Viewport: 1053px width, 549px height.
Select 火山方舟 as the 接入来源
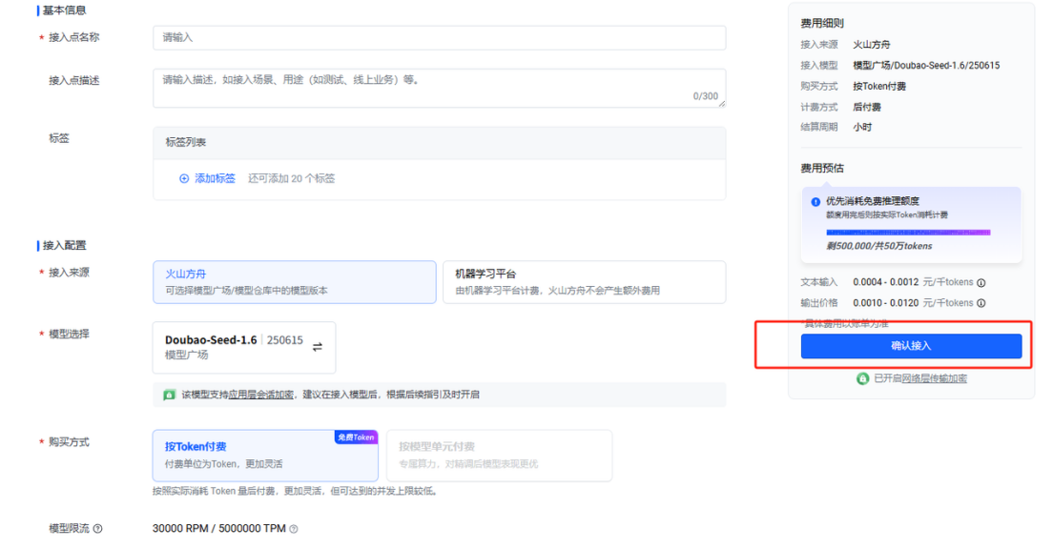(294, 282)
